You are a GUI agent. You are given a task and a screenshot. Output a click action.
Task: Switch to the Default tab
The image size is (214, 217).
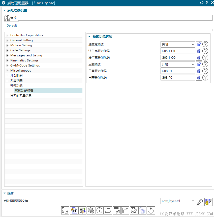[x=12, y=26]
